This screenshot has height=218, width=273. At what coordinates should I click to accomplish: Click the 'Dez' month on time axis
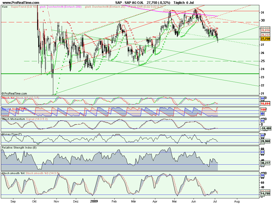(x=76, y=201)
